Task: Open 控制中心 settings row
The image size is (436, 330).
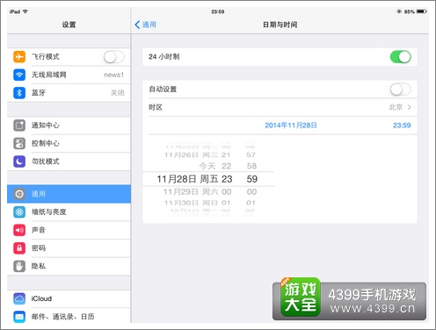Action: click(69, 143)
